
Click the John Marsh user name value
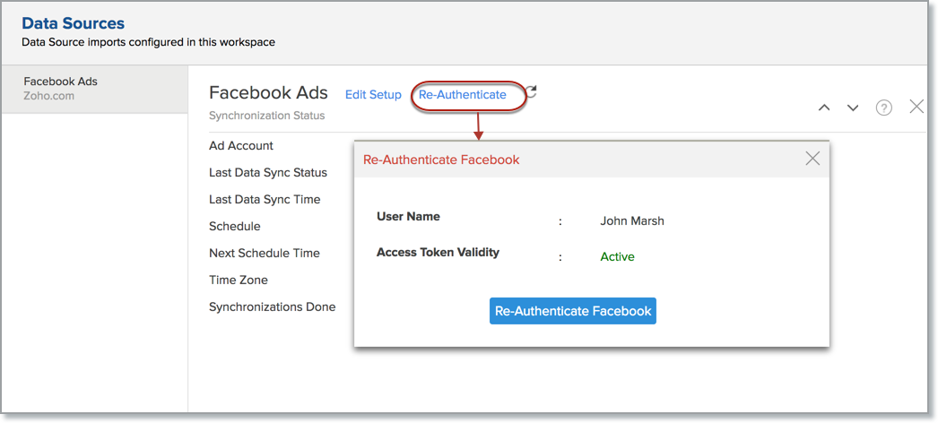pos(632,220)
